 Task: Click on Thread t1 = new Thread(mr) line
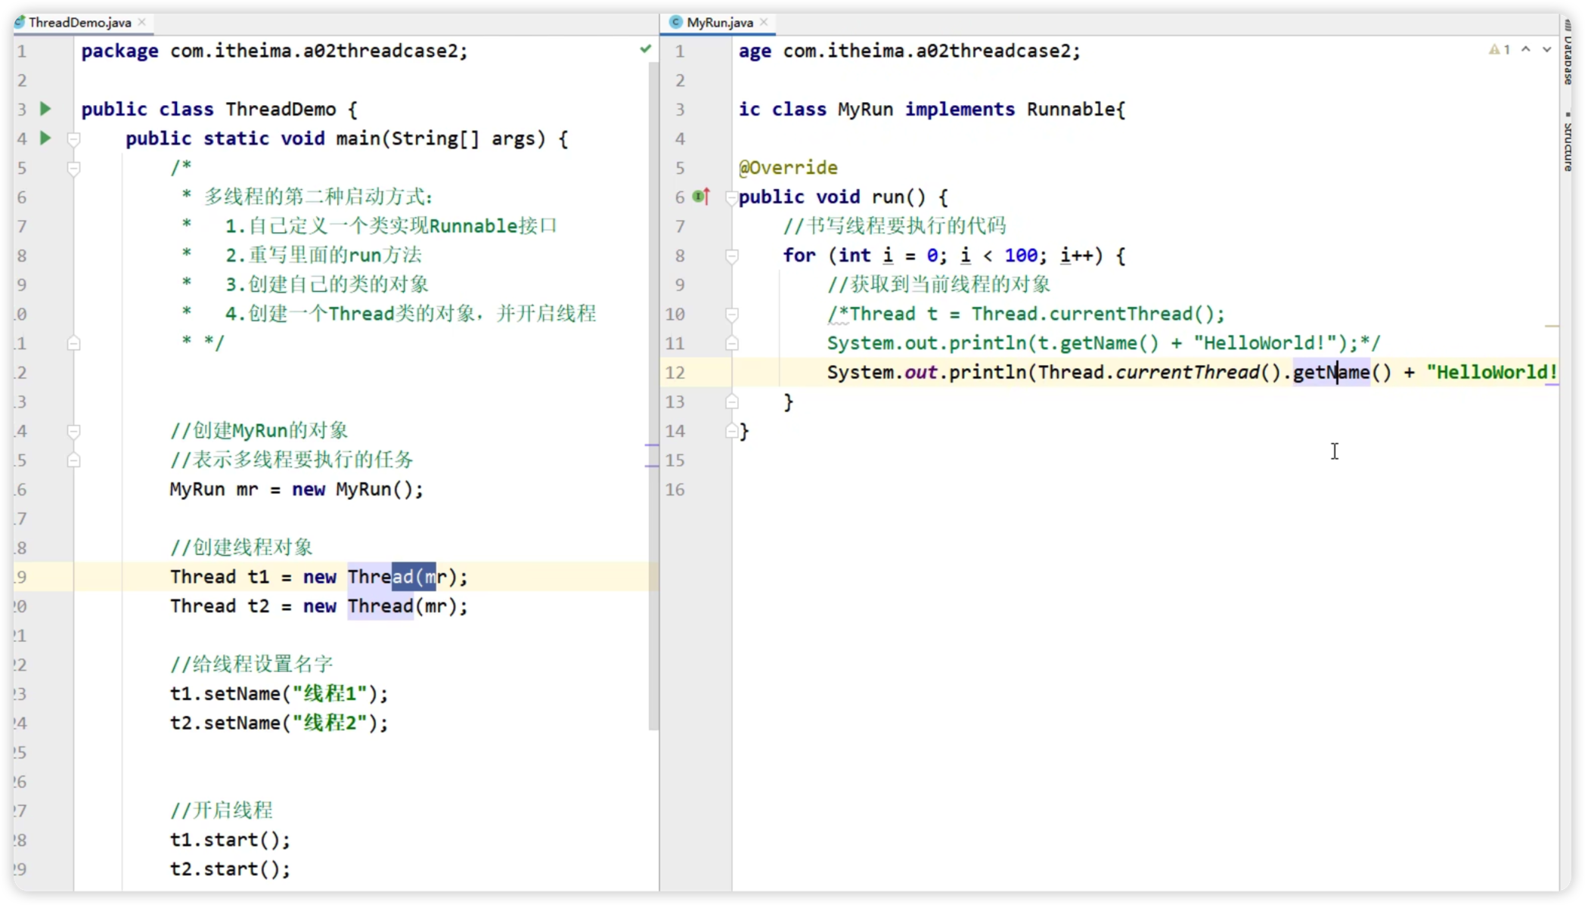[318, 577]
